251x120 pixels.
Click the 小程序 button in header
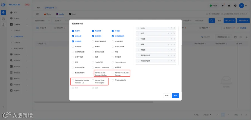(213, 6)
